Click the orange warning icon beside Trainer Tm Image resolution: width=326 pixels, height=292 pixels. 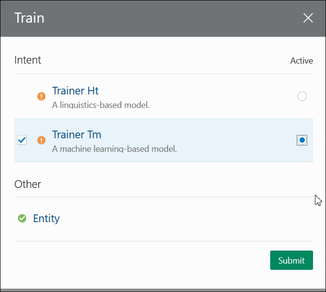(x=41, y=140)
